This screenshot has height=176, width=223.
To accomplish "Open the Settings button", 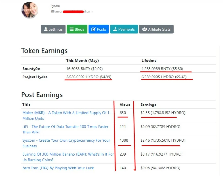I will [x=53, y=29].
